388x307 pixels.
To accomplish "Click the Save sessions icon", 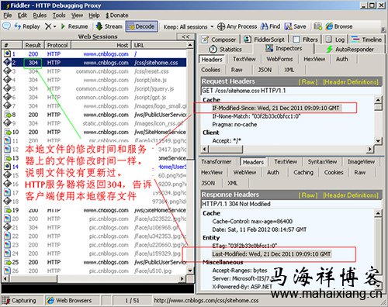I will [288, 26].
